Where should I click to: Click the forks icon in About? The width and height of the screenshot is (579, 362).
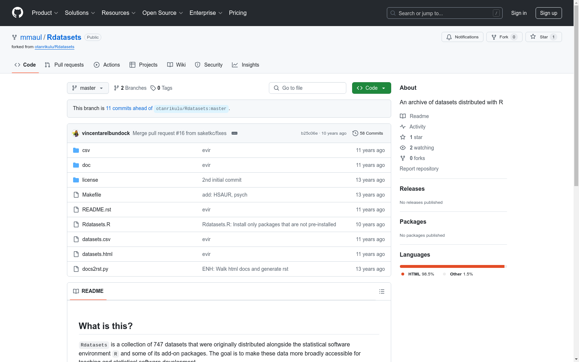[x=403, y=158]
